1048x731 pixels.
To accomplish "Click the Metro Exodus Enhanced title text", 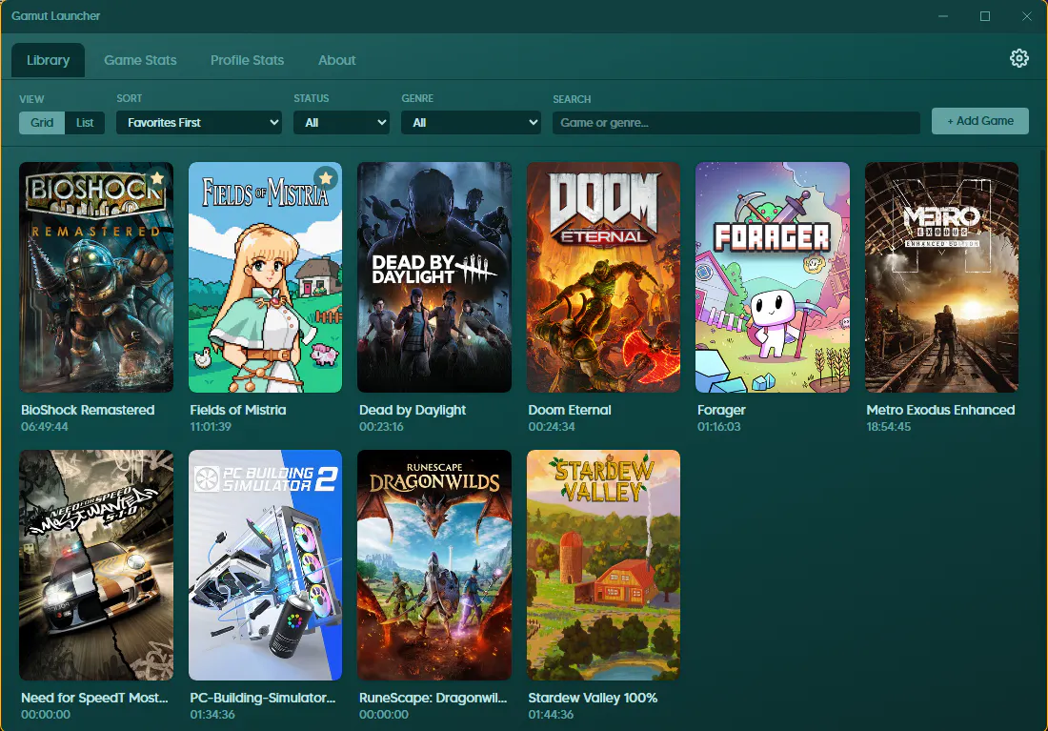I will point(940,410).
